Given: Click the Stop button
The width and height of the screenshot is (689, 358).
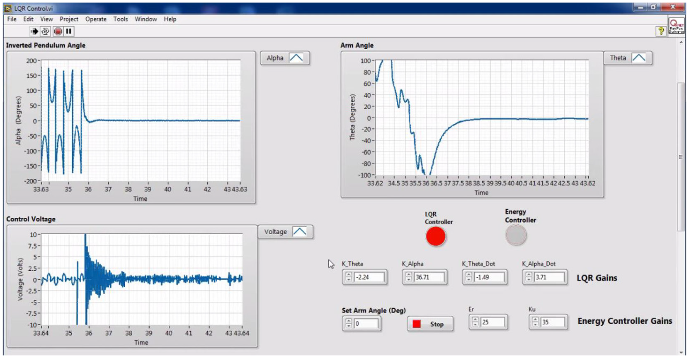Looking at the screenshot, I should [430, 324].
